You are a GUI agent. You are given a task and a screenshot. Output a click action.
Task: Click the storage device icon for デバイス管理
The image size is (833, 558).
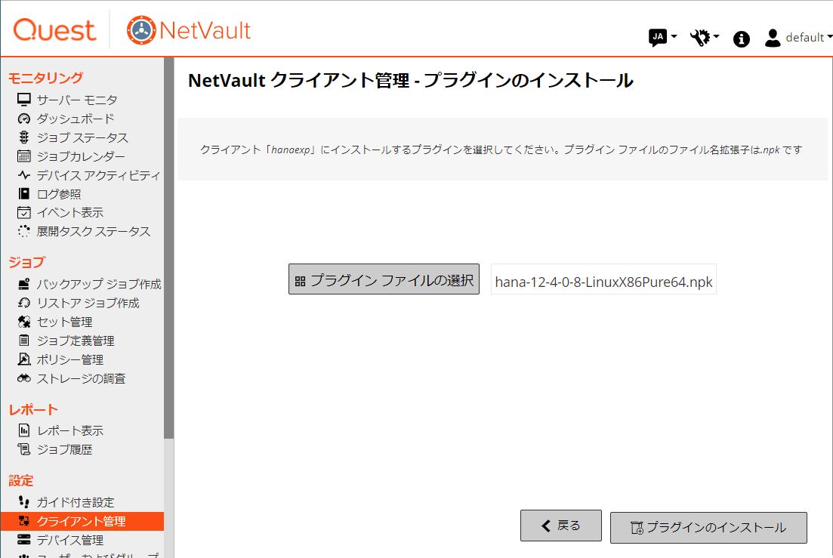(24, 539)
